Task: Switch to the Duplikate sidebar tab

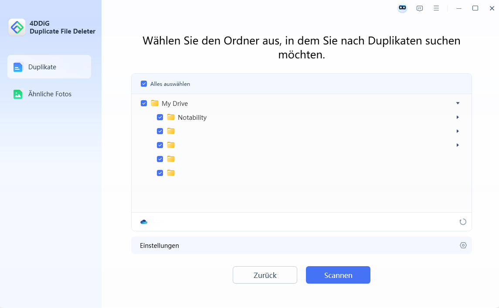Action: [49, 67]
